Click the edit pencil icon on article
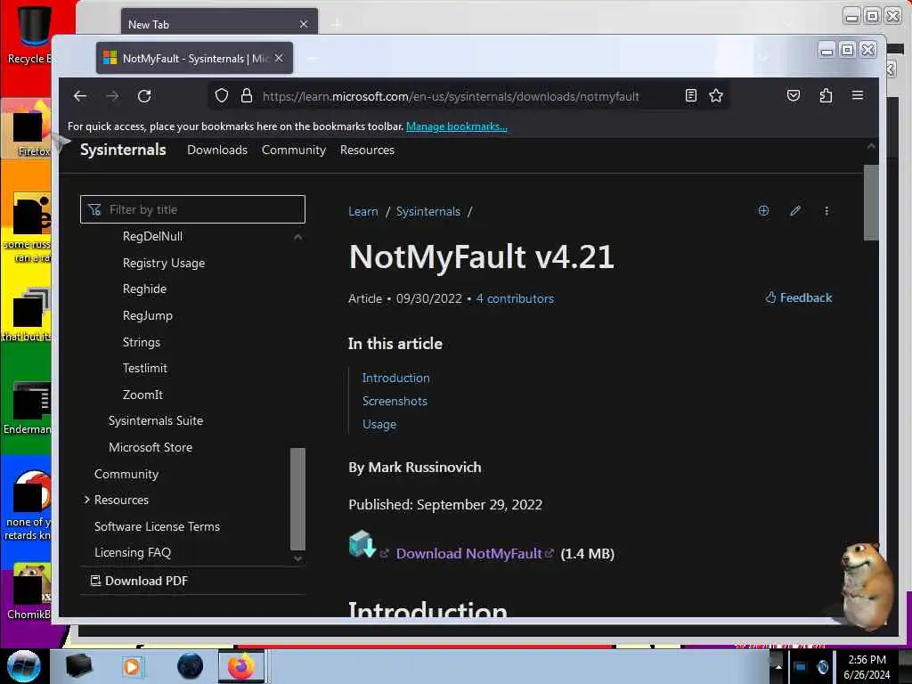Image resolution: width=912 pixels, height=684 pixels. [795, 210]
